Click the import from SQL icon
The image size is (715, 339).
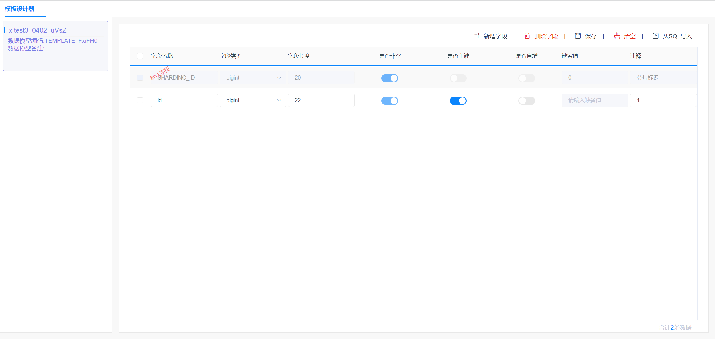[655, 36]
